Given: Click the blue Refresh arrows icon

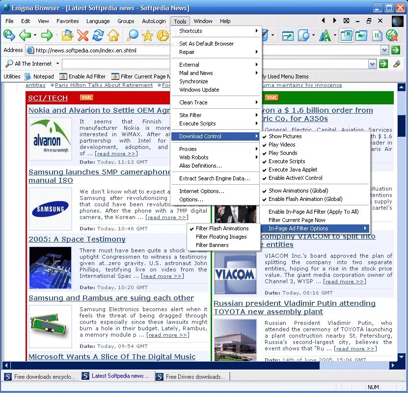Looking at the screenshot, I should tap(98, 35).
